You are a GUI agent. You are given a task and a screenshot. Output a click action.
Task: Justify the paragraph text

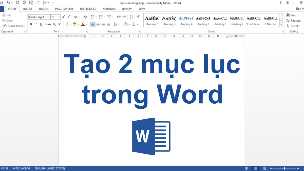(108, 24)
